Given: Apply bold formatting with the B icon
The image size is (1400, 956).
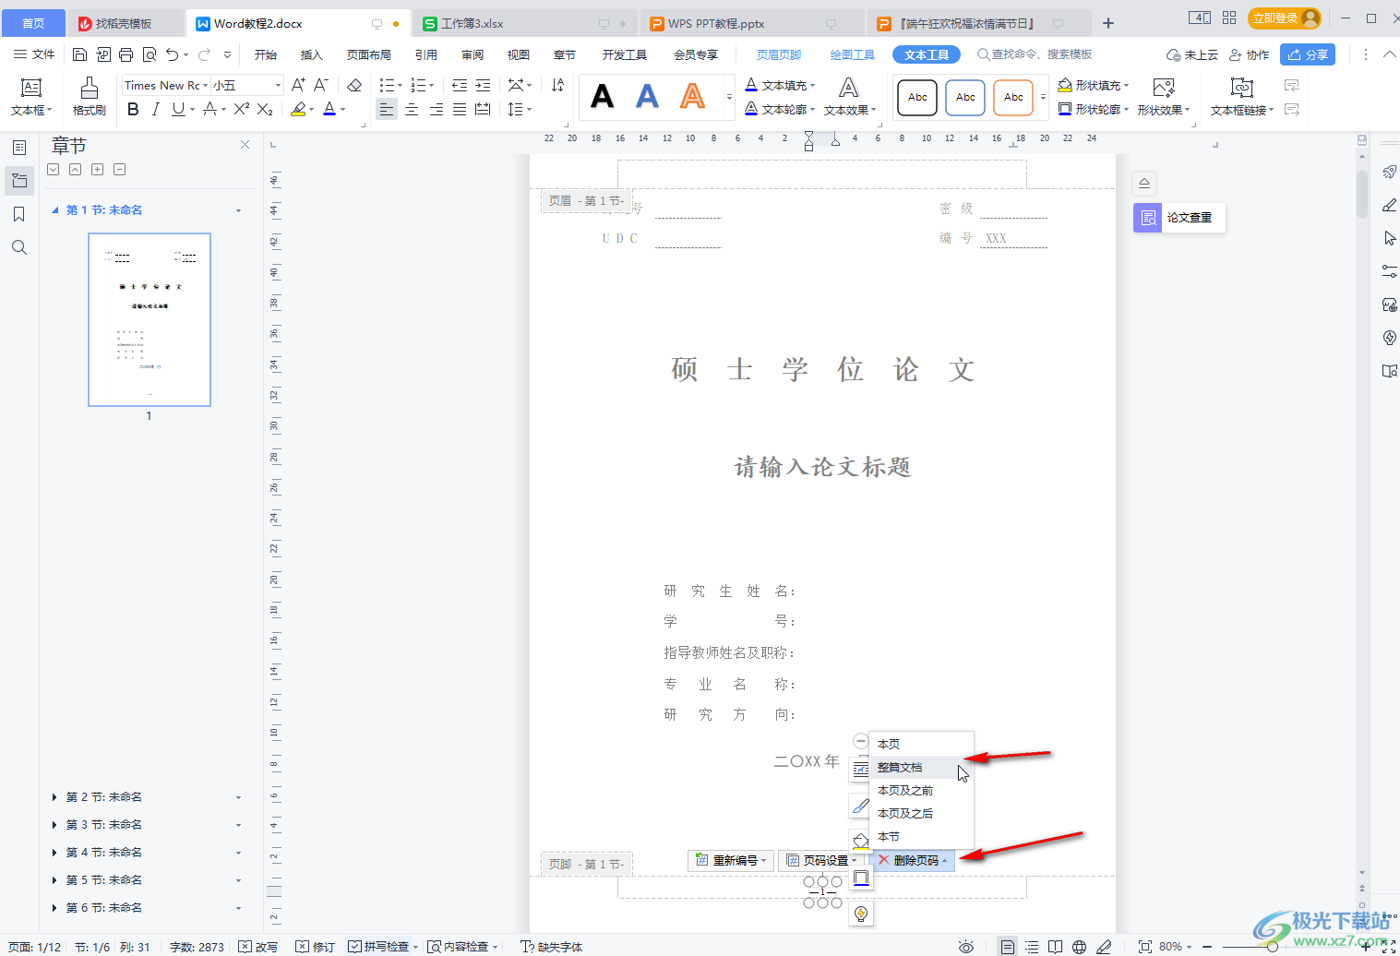Looking at the screenshot, I should (133, 109).
